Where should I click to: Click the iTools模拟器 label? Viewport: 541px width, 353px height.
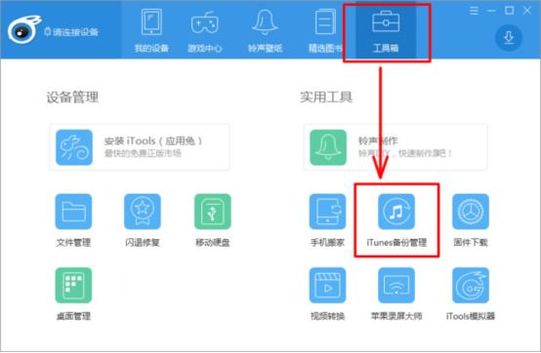coord(471,316)
